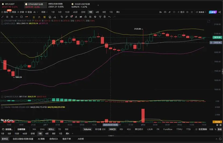The image size is (223, 143).
Task: Switch to the DOGE/USDT永续 tab
Action: [x=81, y=5]
